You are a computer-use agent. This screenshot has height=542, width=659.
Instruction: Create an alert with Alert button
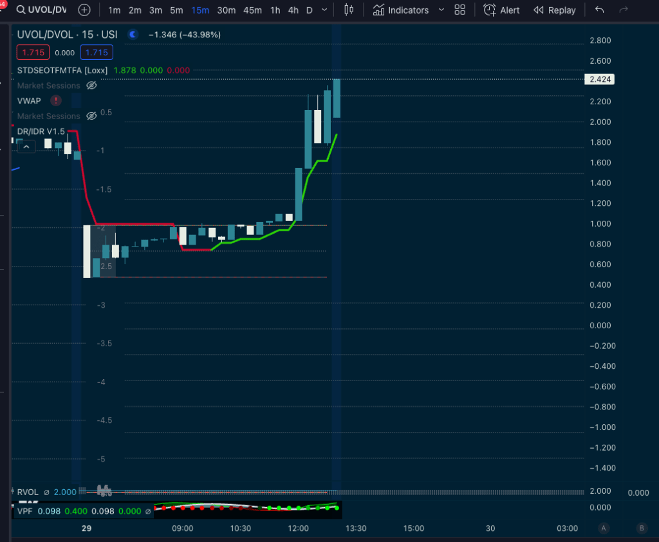point(502,10)
